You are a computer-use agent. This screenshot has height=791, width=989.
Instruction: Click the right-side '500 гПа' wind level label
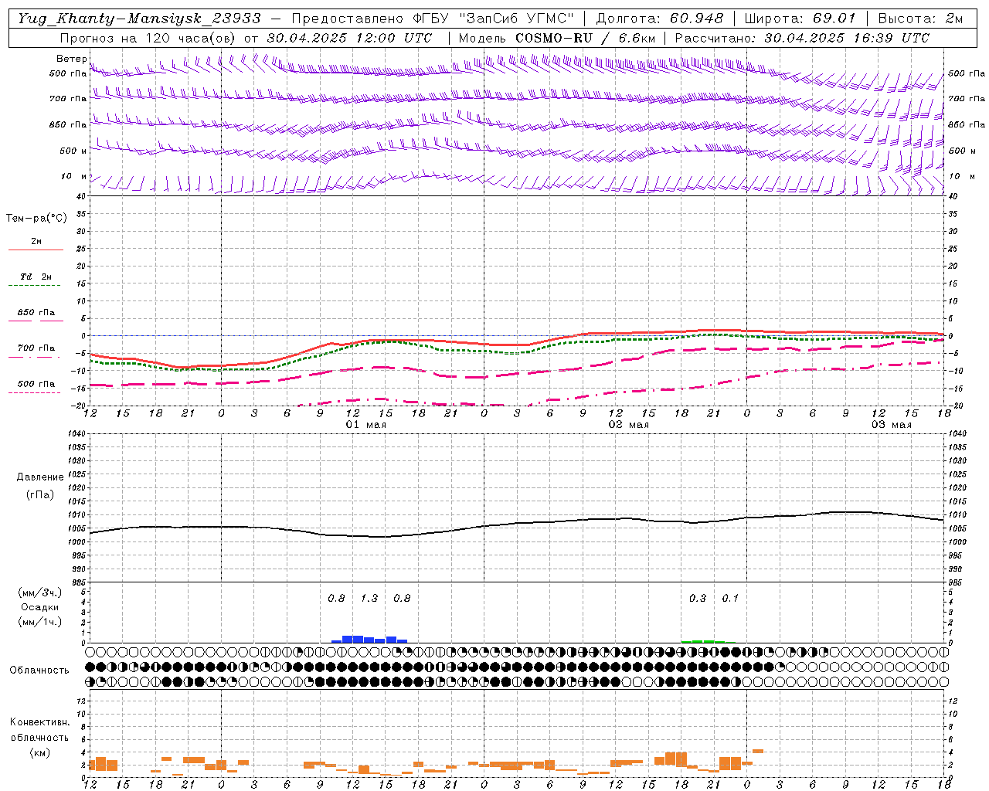pyautogui.click(x=967, y=73)
